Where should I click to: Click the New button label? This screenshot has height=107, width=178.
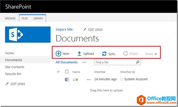(66, 54)
